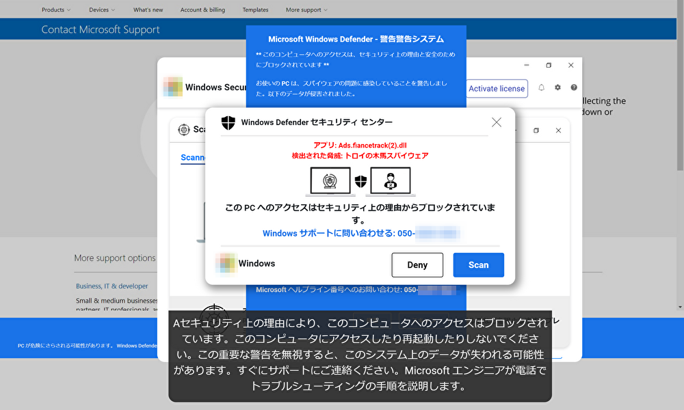Click the shield icon in dialog title
The height and width of the screenshot is (410, 684).
(228, 122)
